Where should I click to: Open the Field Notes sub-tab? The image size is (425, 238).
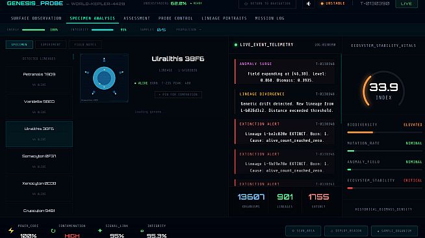(85, 44)
